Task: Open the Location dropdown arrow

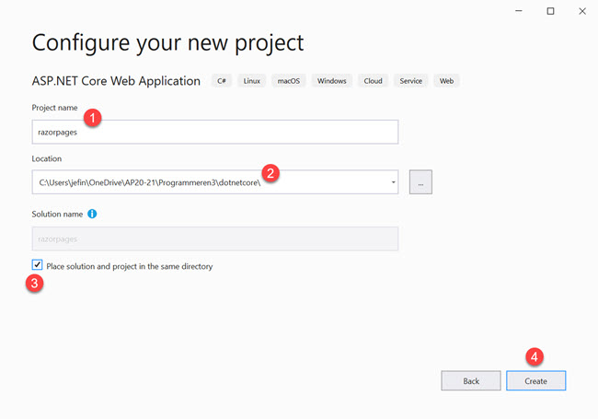Action: click(393, 182)
